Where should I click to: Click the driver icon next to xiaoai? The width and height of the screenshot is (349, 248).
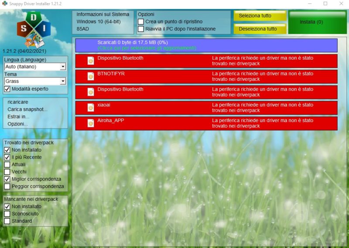coord(90,108)
